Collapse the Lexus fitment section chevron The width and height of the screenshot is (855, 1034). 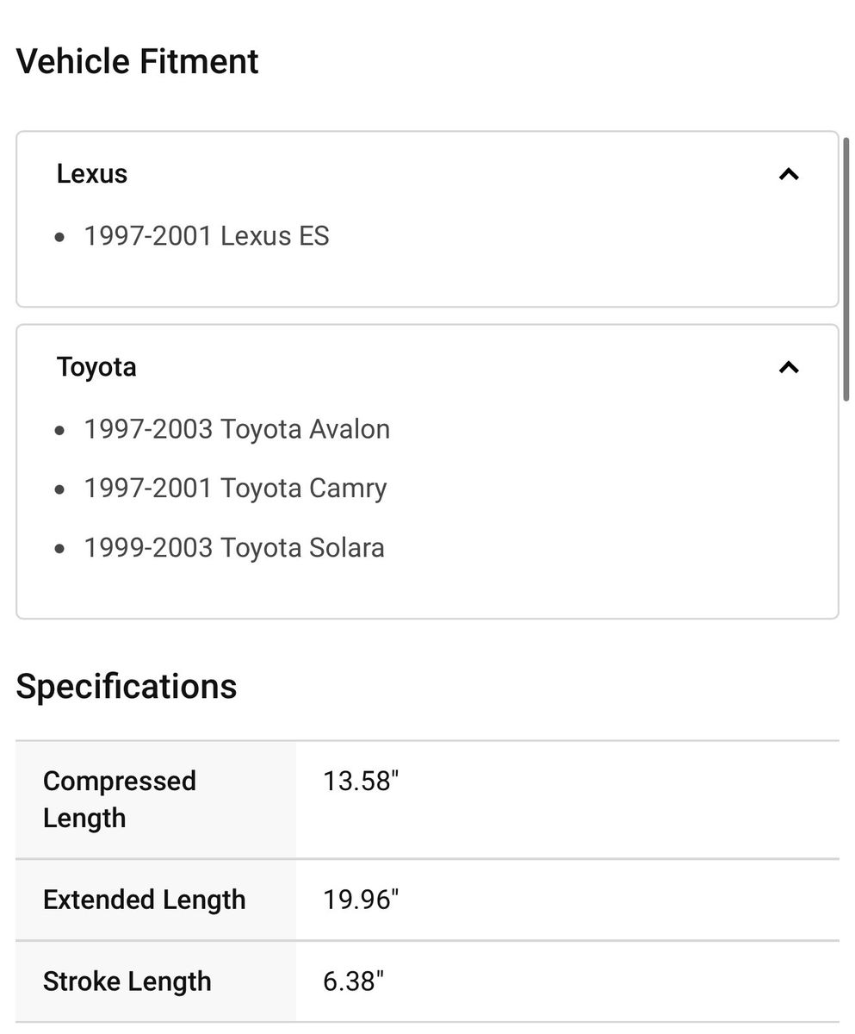[x=789, y=174]
